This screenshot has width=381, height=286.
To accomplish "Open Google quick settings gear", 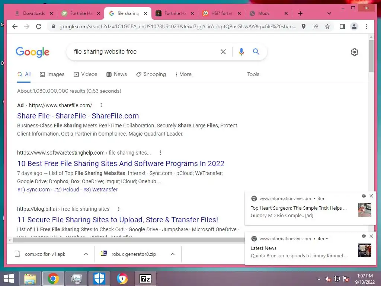I will tap(355, 52).
